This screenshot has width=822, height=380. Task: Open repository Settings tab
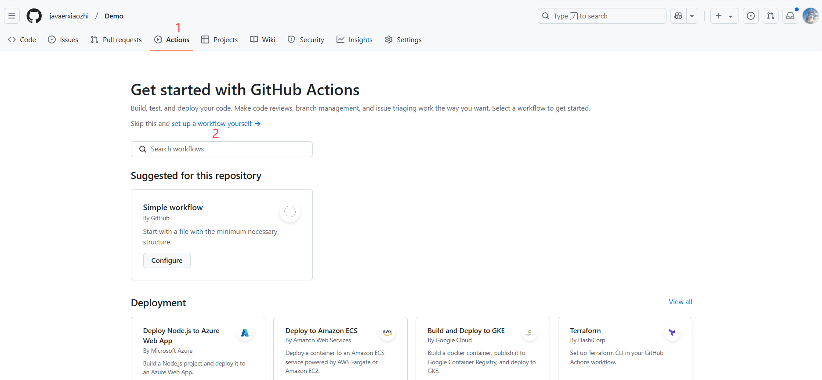(x=403, y=39)
